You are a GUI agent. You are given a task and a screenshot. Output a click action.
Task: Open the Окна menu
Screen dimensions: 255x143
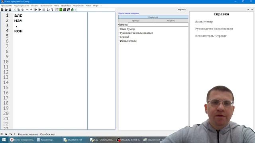(x=57, y=6)
